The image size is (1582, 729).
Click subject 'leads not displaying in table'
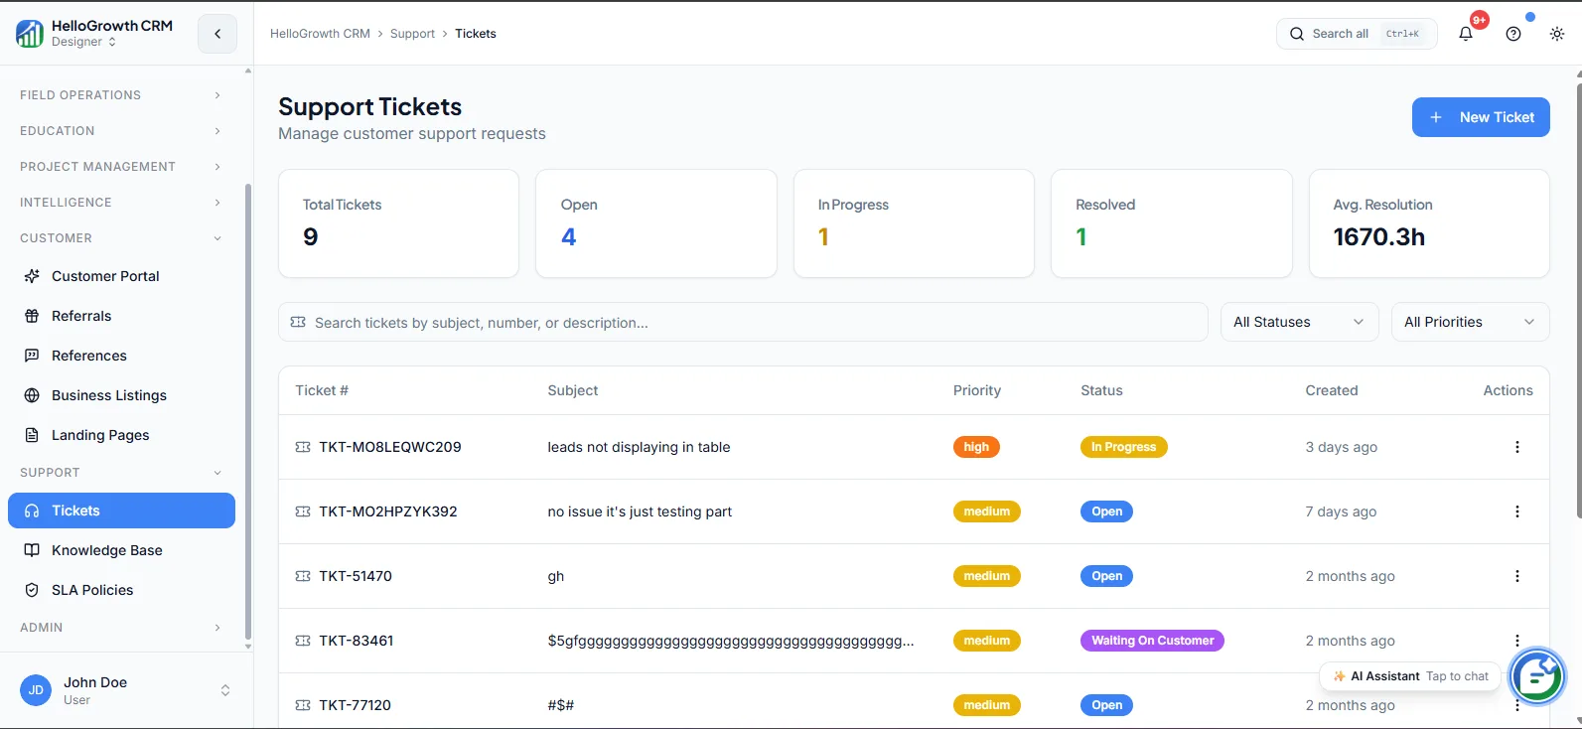(x=639, y=447)
